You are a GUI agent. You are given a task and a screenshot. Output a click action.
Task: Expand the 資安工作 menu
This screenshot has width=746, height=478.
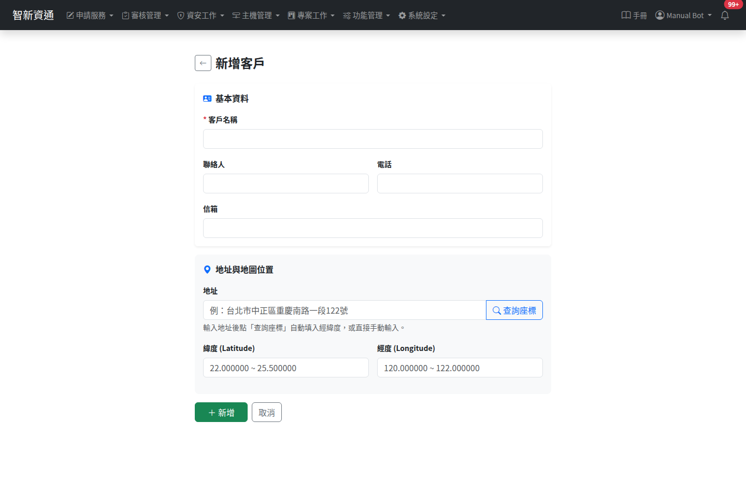coord(200,16)
